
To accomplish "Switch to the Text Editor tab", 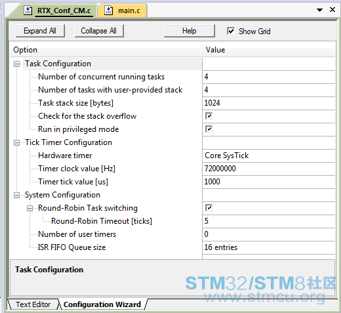I will point(33,304).
